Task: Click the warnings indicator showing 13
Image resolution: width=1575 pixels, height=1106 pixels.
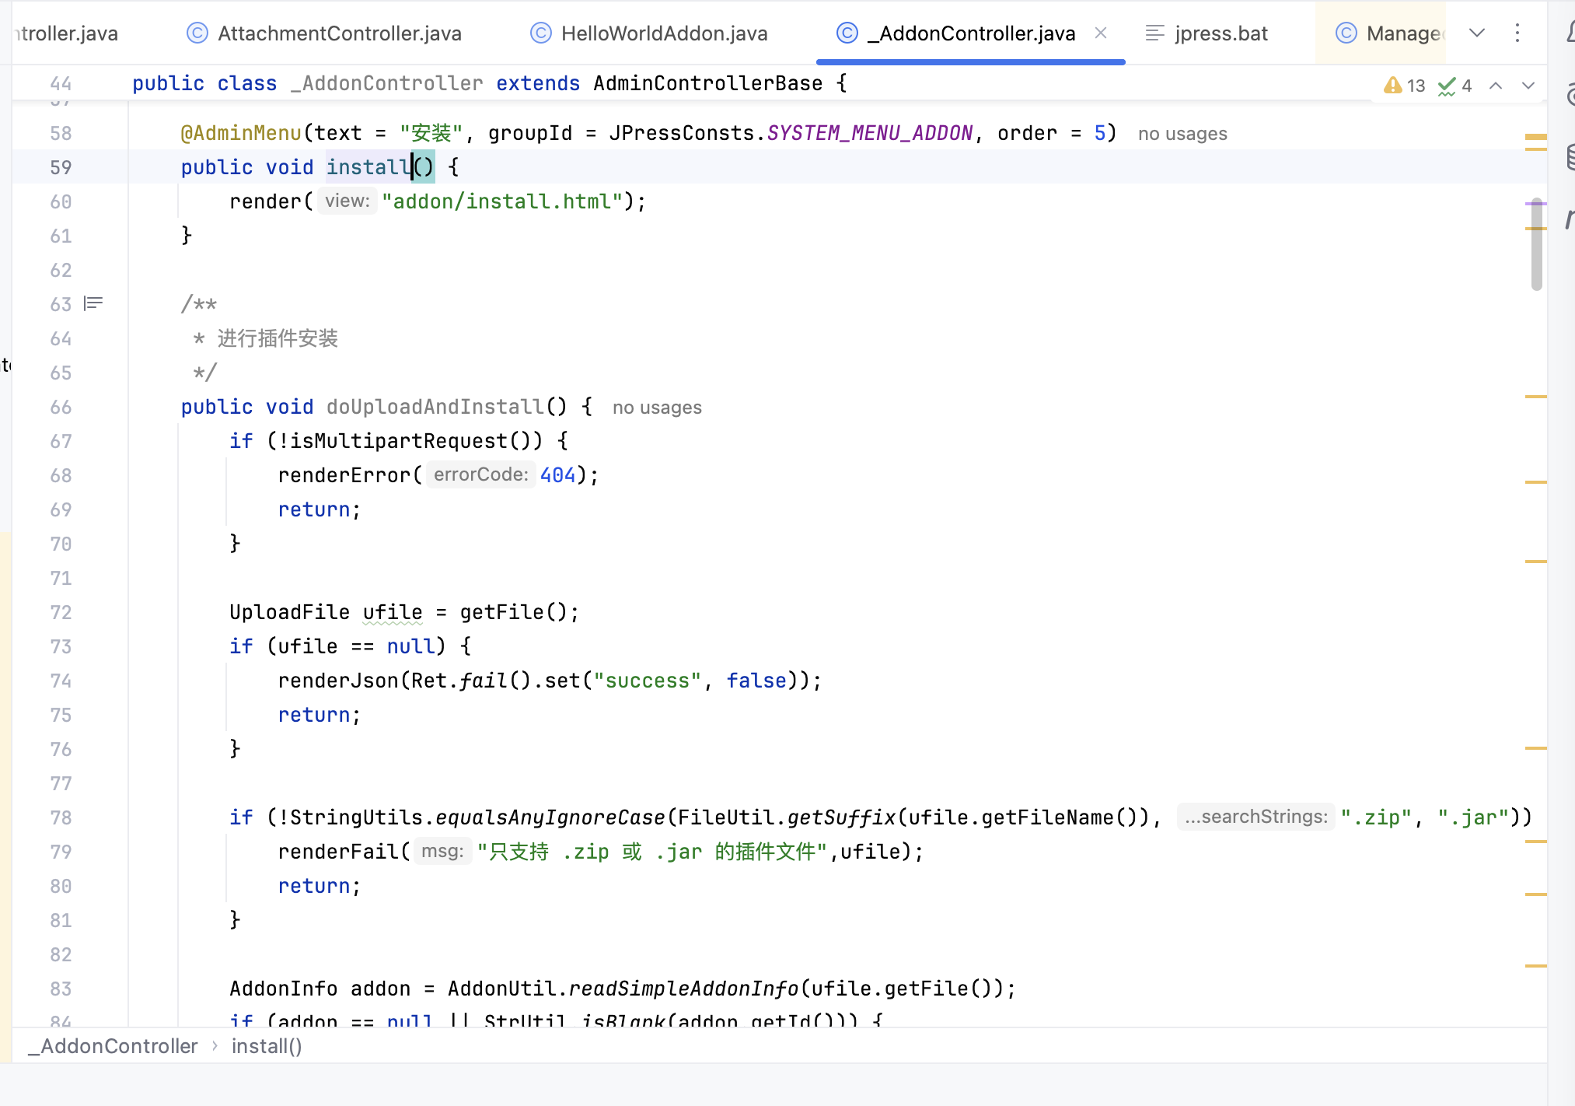Action: 1404,86
